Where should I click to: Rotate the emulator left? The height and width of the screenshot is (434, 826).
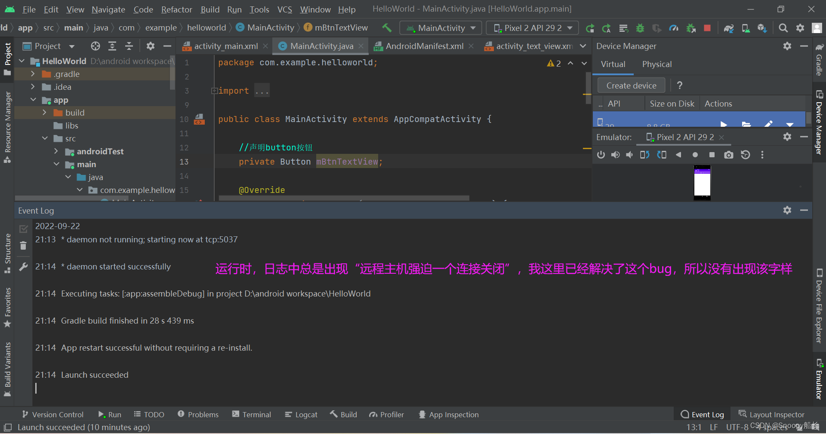pyautogui.click(x=644, y=155)
